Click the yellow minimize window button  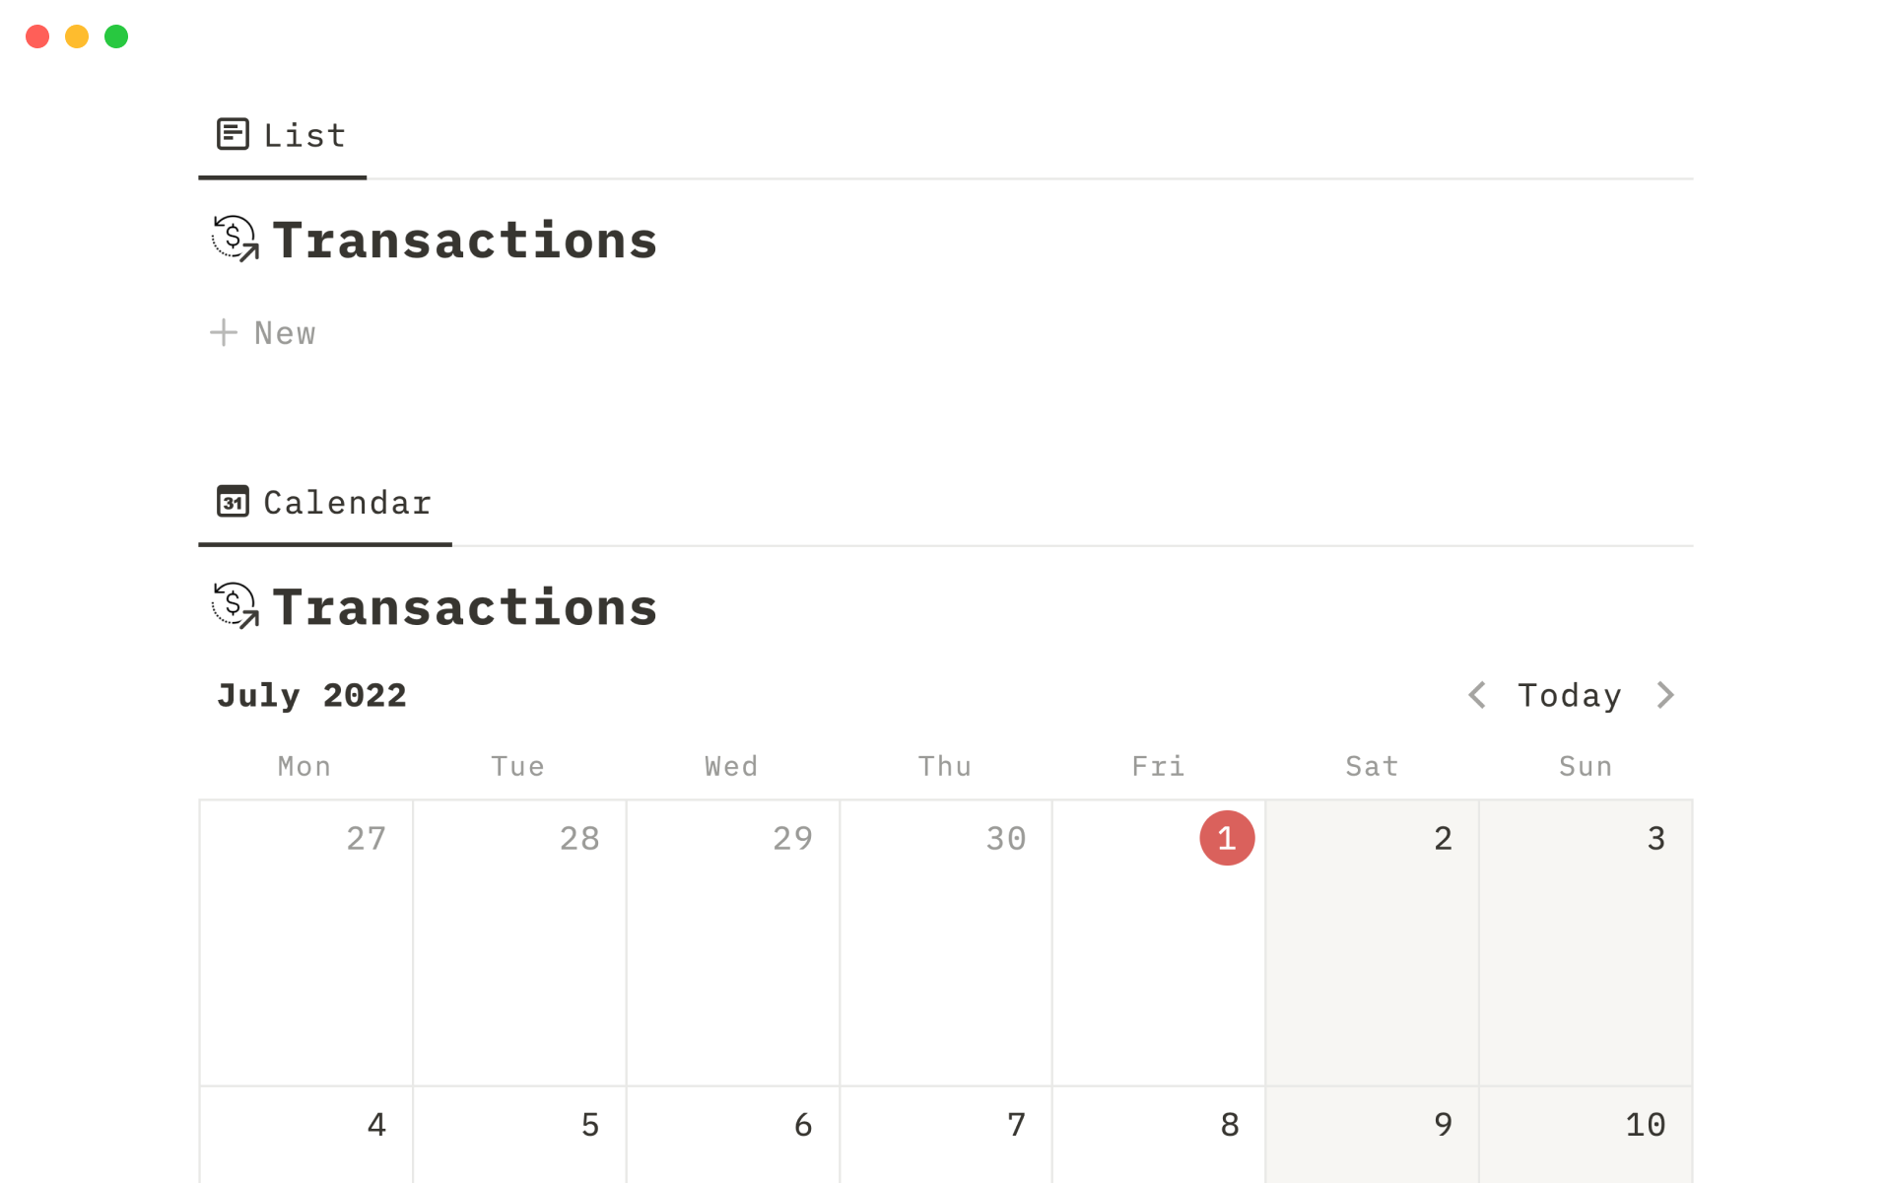pyautogui.click(x=77, y=36)
